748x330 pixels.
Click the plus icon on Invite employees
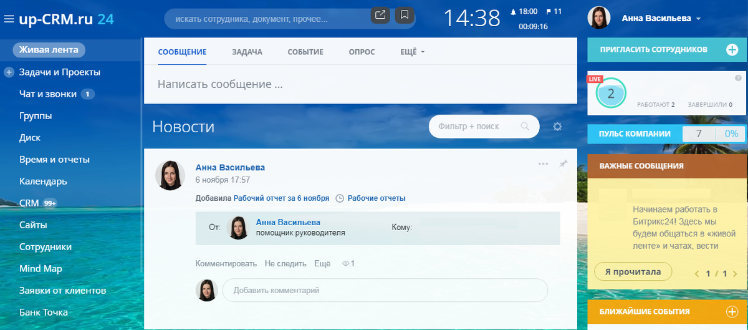(x=732, y=49)
